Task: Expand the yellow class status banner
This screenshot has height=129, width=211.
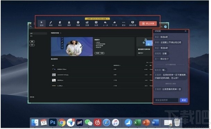Action: pos(97,19)
